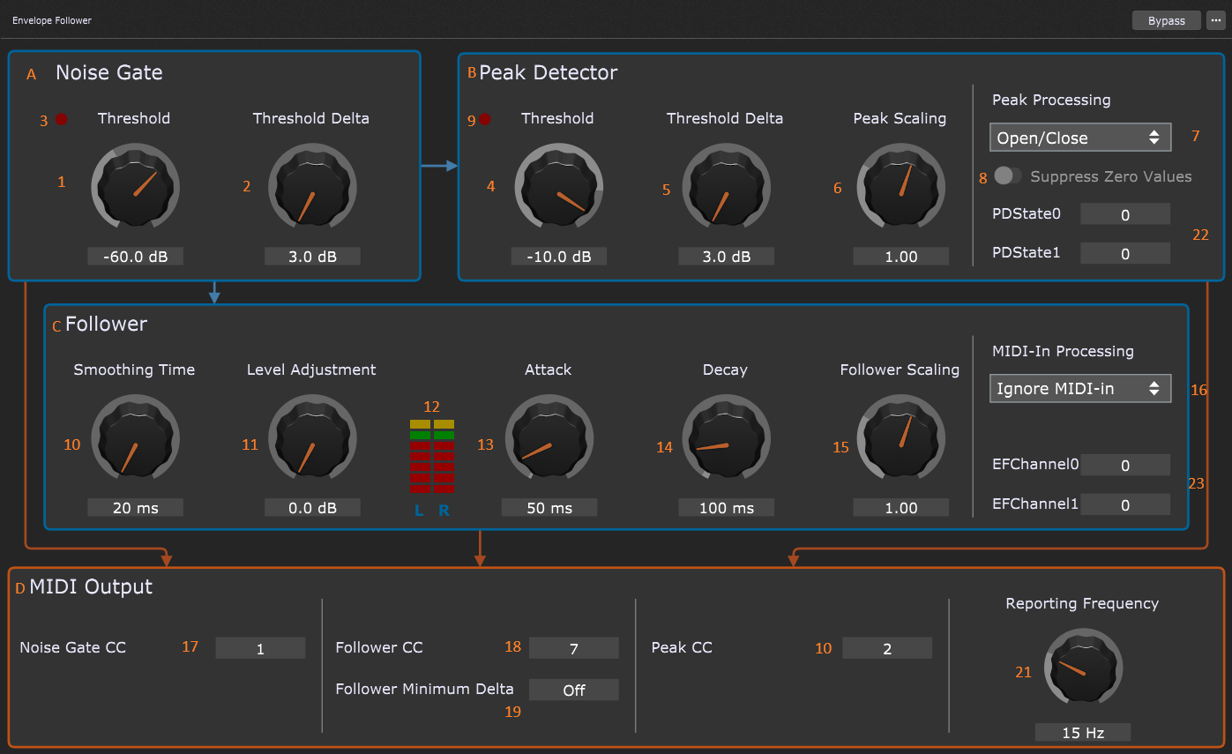Click the Noise Gate Threshold knob

pos(135,188)
